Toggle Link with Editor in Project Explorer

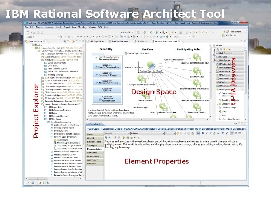point(69,41)
